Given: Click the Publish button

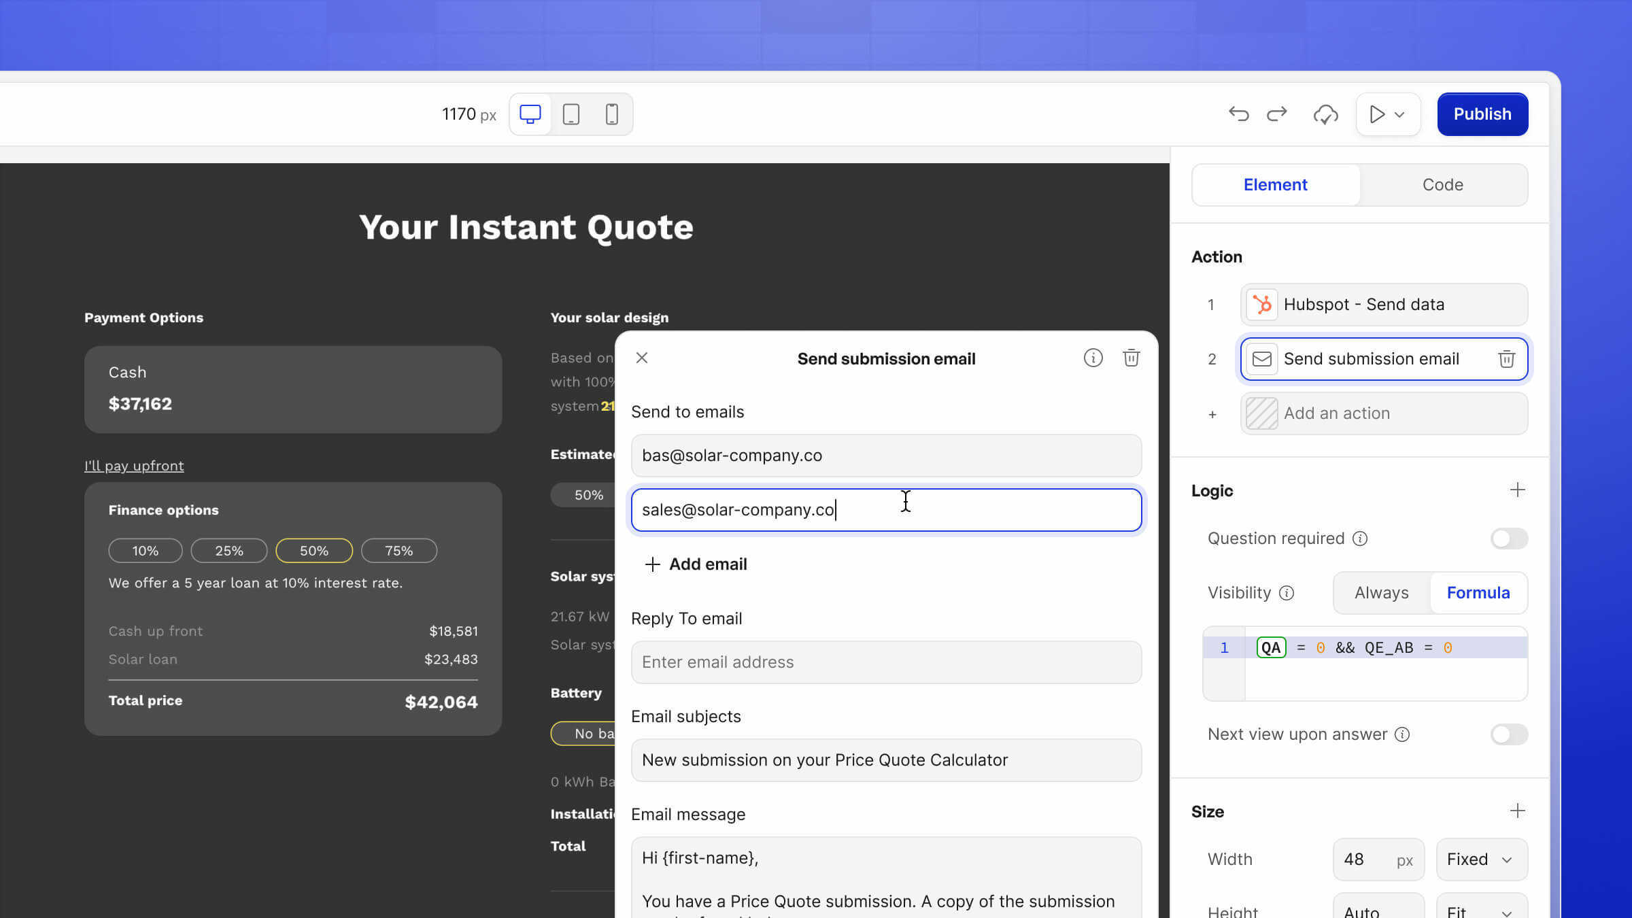Looking at the screenshot, I should (x=1482, y=114).
